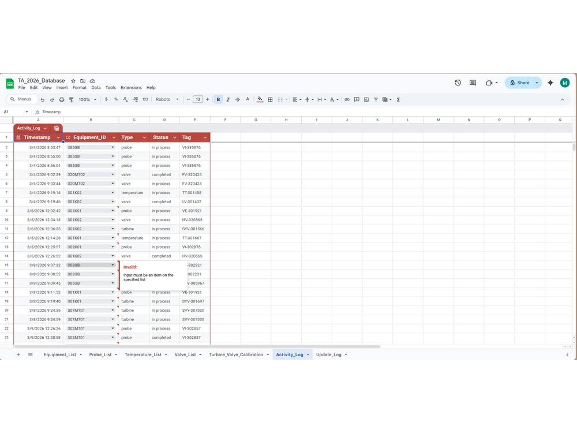
Task: Open the Insert menu
Action: point(62,88)
